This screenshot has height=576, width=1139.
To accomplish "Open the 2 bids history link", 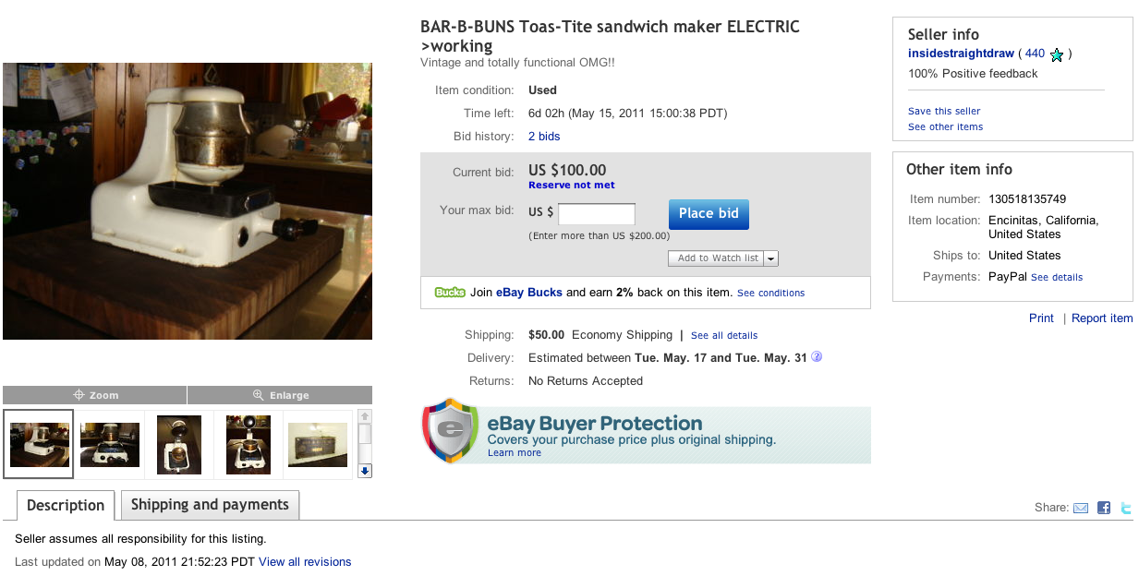I will [x=544, y=137].
